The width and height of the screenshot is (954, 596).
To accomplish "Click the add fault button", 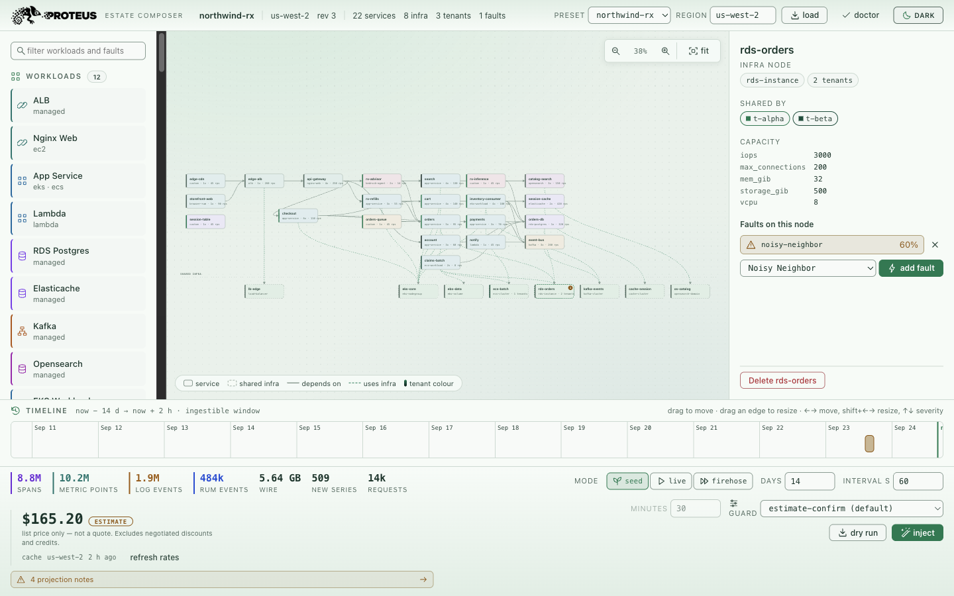I will [x=911, y=268].
